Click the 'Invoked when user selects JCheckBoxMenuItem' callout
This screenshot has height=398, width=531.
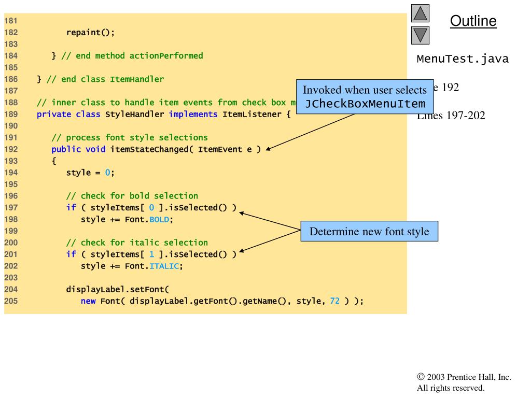365,97
